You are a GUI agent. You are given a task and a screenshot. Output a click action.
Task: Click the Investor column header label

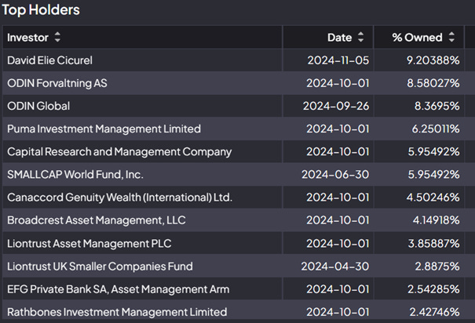coord(27,38)
